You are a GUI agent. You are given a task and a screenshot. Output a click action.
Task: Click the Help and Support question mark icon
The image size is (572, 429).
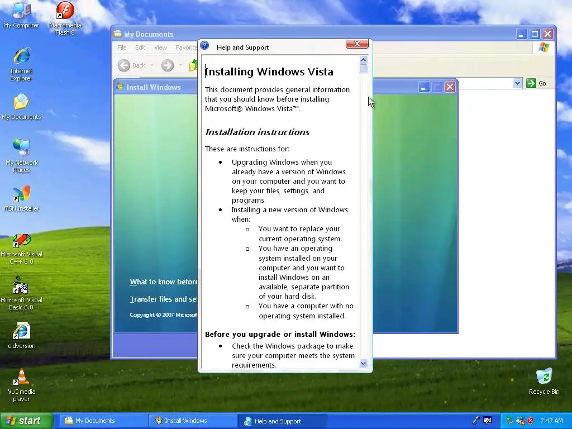(204, 46)
